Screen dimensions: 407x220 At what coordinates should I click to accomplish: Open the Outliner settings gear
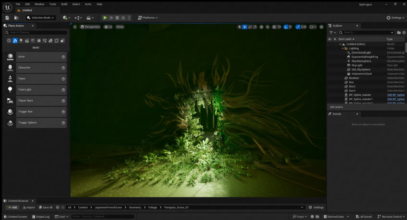click(404, 33)
